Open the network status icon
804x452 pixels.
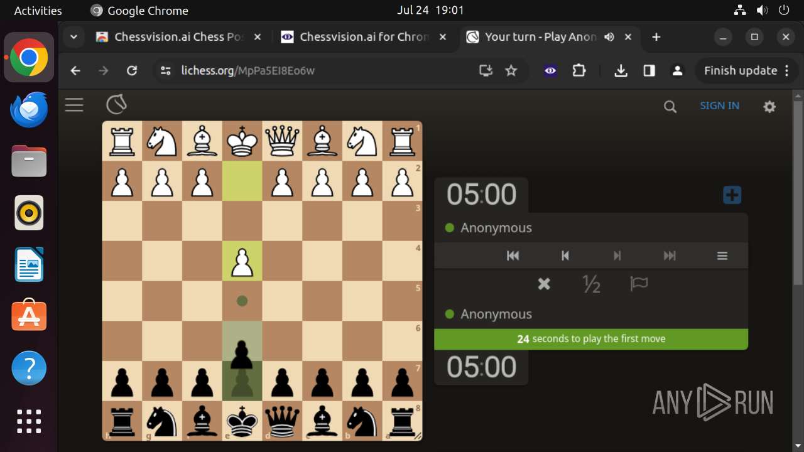tap(740, 10)
